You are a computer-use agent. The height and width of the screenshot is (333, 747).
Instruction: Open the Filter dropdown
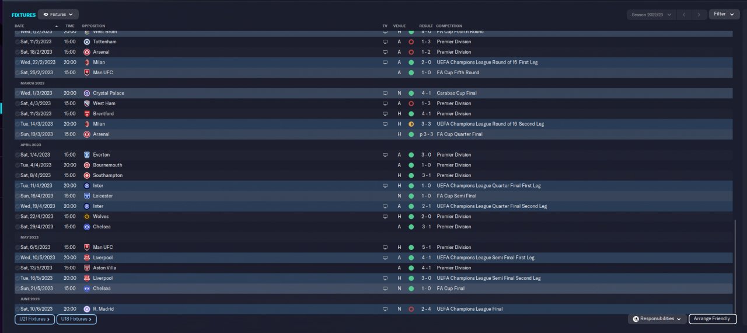pyautogui.click(x=724, y=14)
